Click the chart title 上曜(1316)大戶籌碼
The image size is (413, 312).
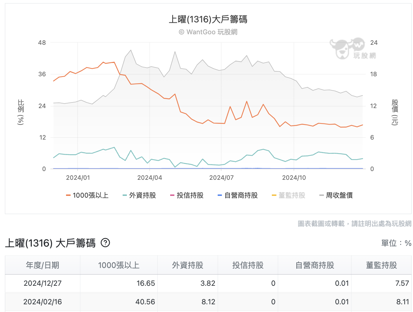point(208,19)
